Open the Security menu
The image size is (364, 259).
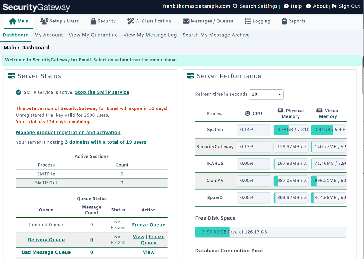coord(103,21)
